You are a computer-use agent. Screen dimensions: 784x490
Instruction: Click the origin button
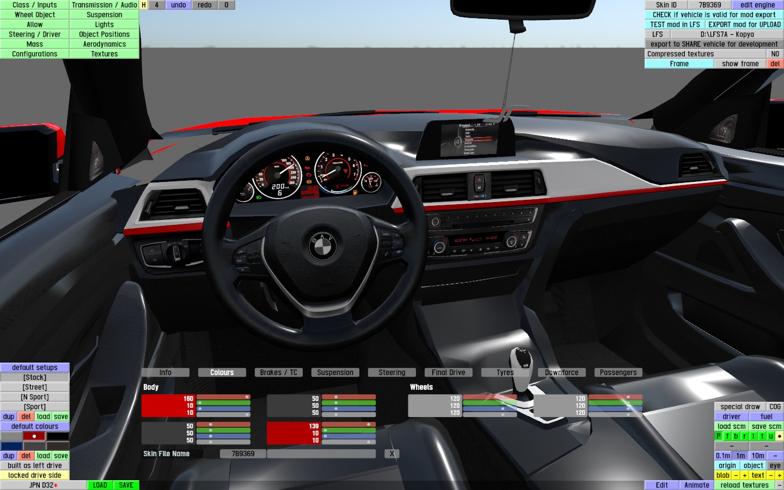pos(727,465)
